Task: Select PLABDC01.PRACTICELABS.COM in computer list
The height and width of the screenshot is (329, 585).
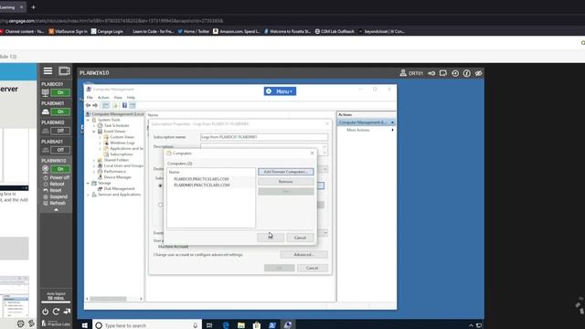Action: click(x=201, y=179)
